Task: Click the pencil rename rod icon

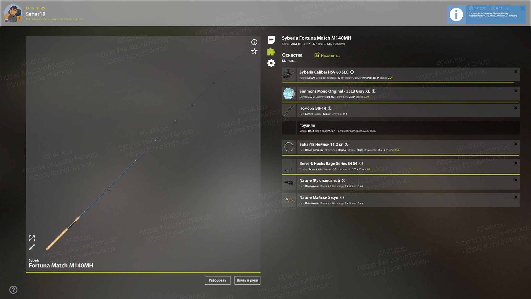Action: (x=32, y=247)
